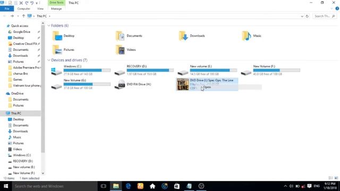Click the Windows (C:) usage bar
The height and width of the screenshot is (191, 340).
pyautogui.click(x=87, y=70)
